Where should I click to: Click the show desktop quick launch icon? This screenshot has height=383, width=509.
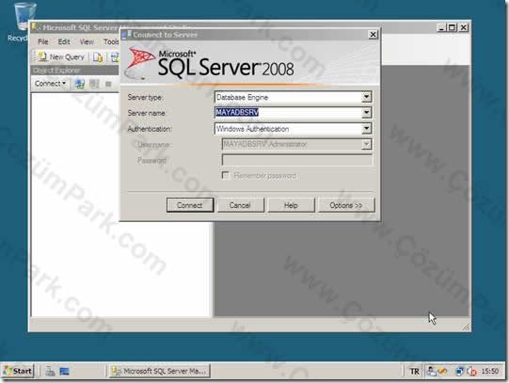point(64,371)
